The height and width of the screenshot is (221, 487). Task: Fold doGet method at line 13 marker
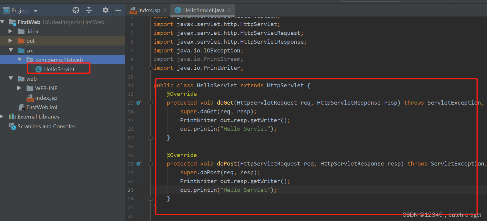(x=150, y=103)
